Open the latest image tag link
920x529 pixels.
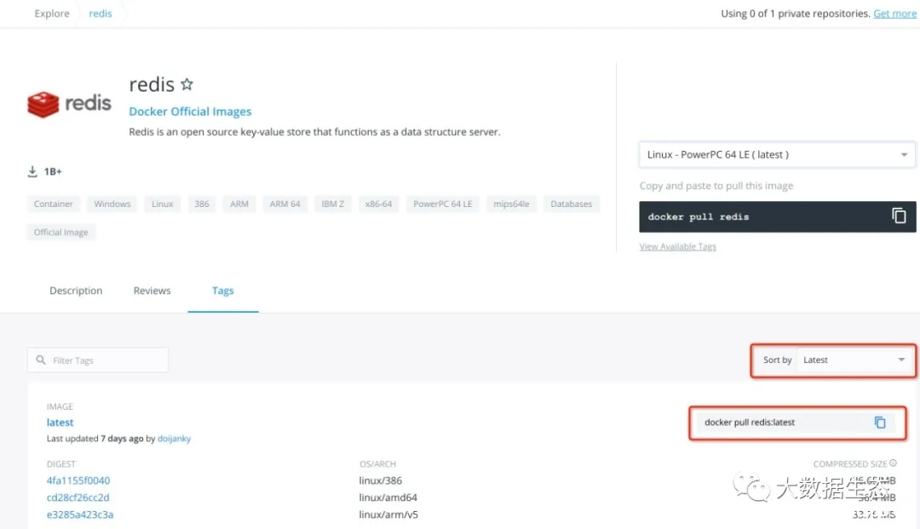click(60, 422)
